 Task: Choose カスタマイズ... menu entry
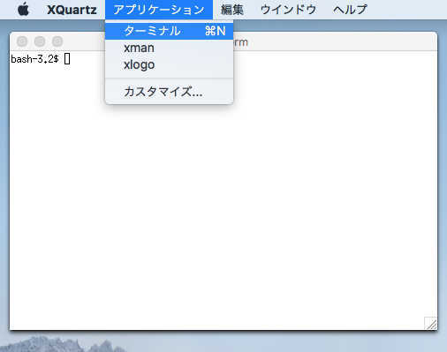[170, 92]
